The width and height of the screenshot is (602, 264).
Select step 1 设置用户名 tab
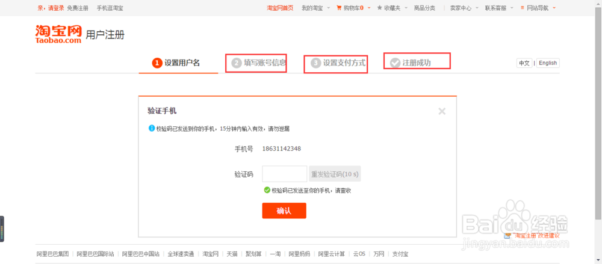[176, 63]
